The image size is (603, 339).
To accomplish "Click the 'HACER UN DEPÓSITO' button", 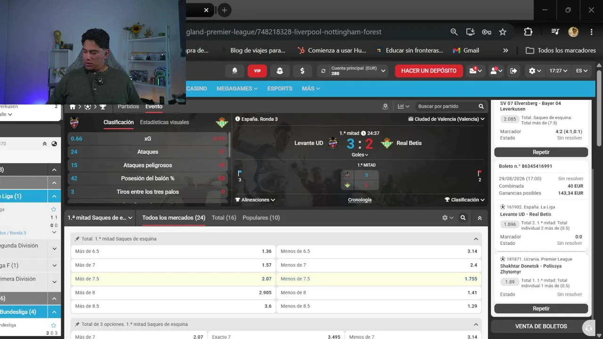I will (x=429, y=71).
